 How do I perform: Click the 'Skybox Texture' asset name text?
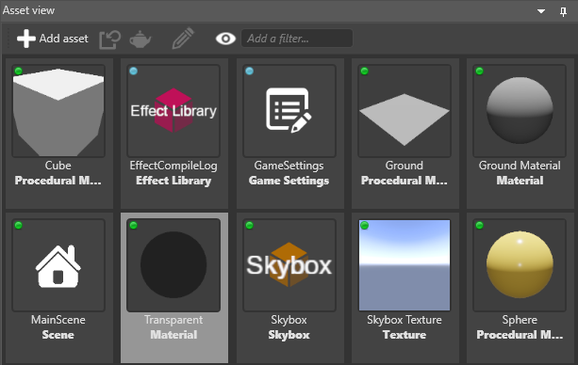pyautogui.click(x=405, y=320)
